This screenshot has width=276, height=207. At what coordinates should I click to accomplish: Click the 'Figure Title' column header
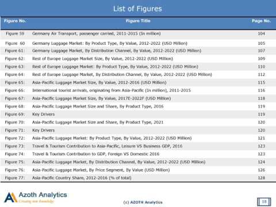[x=138, y=21]
